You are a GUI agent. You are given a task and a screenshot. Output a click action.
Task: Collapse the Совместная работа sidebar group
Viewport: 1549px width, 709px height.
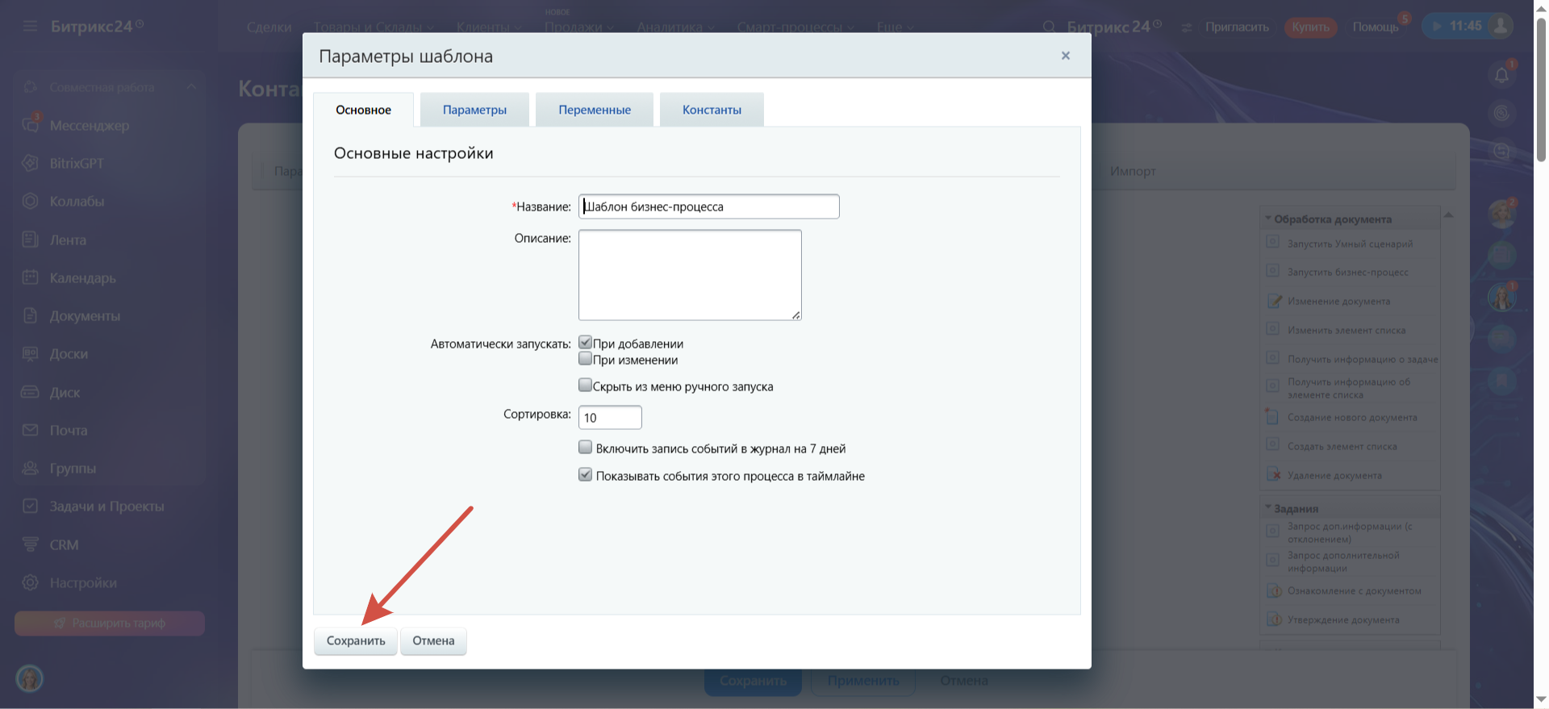191,86
